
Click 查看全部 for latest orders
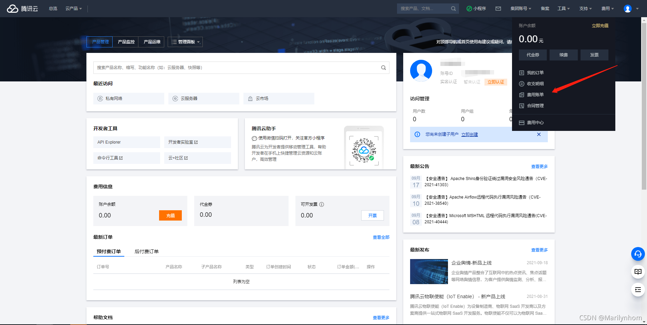pos(381,237)
